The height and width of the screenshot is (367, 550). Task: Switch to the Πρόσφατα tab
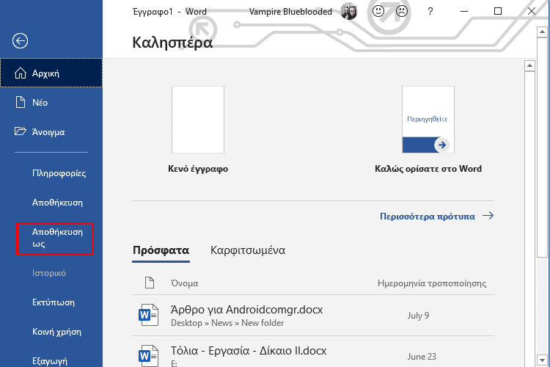[161, 250]
